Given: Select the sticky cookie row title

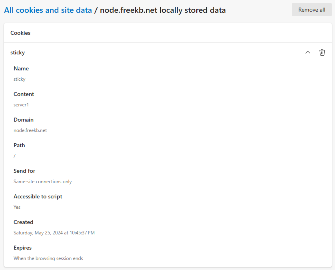Looking at the screenshot, I should tap(18, 52).
